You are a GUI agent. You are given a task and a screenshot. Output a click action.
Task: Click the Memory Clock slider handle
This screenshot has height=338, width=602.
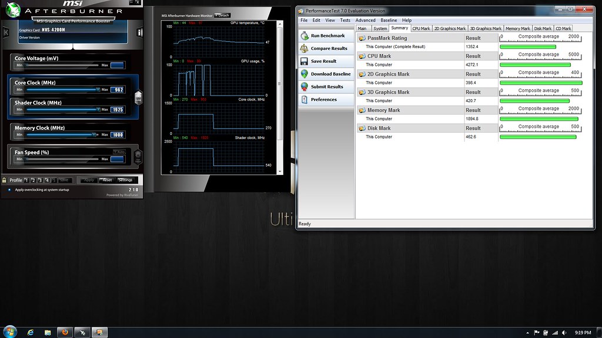tap(94, 135)
